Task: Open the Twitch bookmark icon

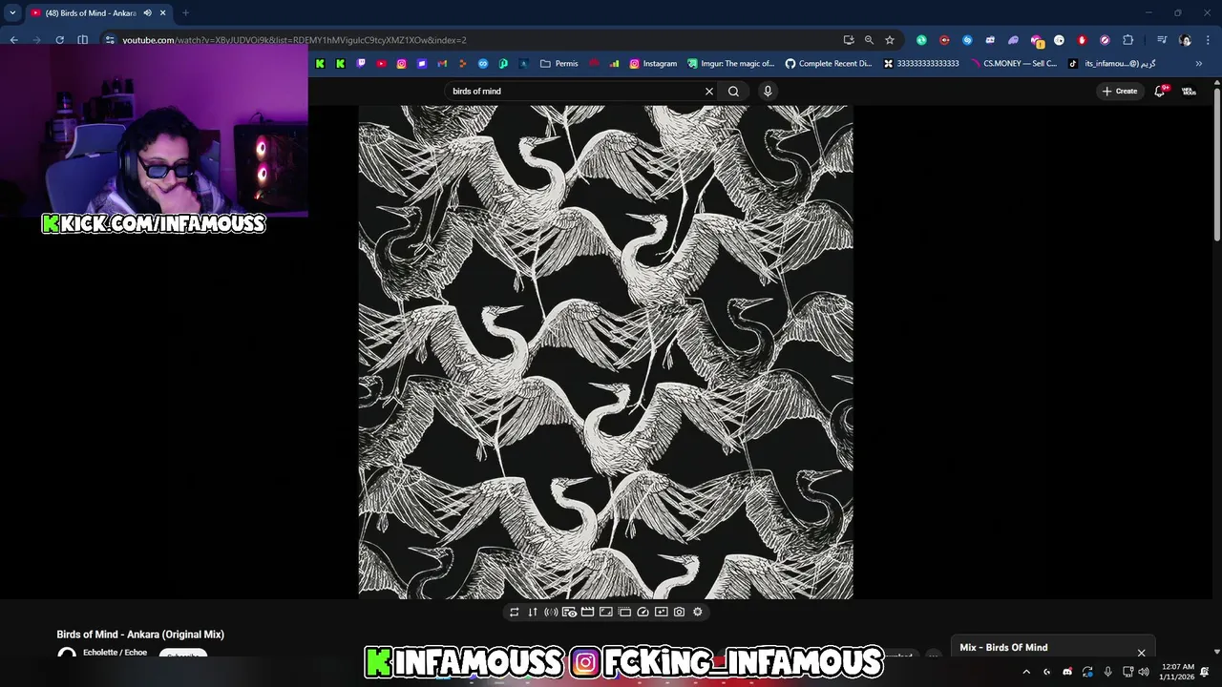Action: [x=361, y=64]
